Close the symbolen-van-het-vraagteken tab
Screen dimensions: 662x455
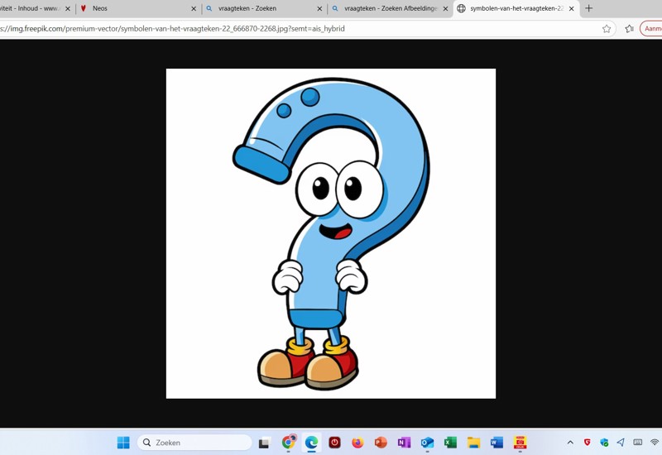tap(571, 8)
